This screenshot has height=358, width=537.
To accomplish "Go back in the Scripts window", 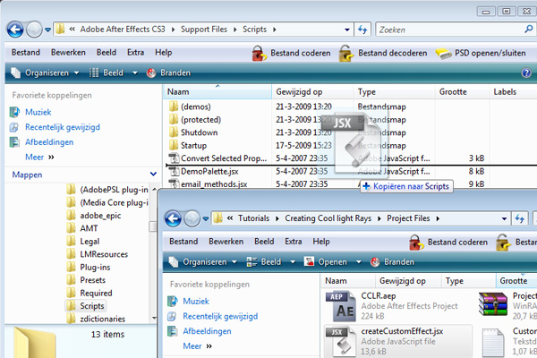I will coord(15,30).
